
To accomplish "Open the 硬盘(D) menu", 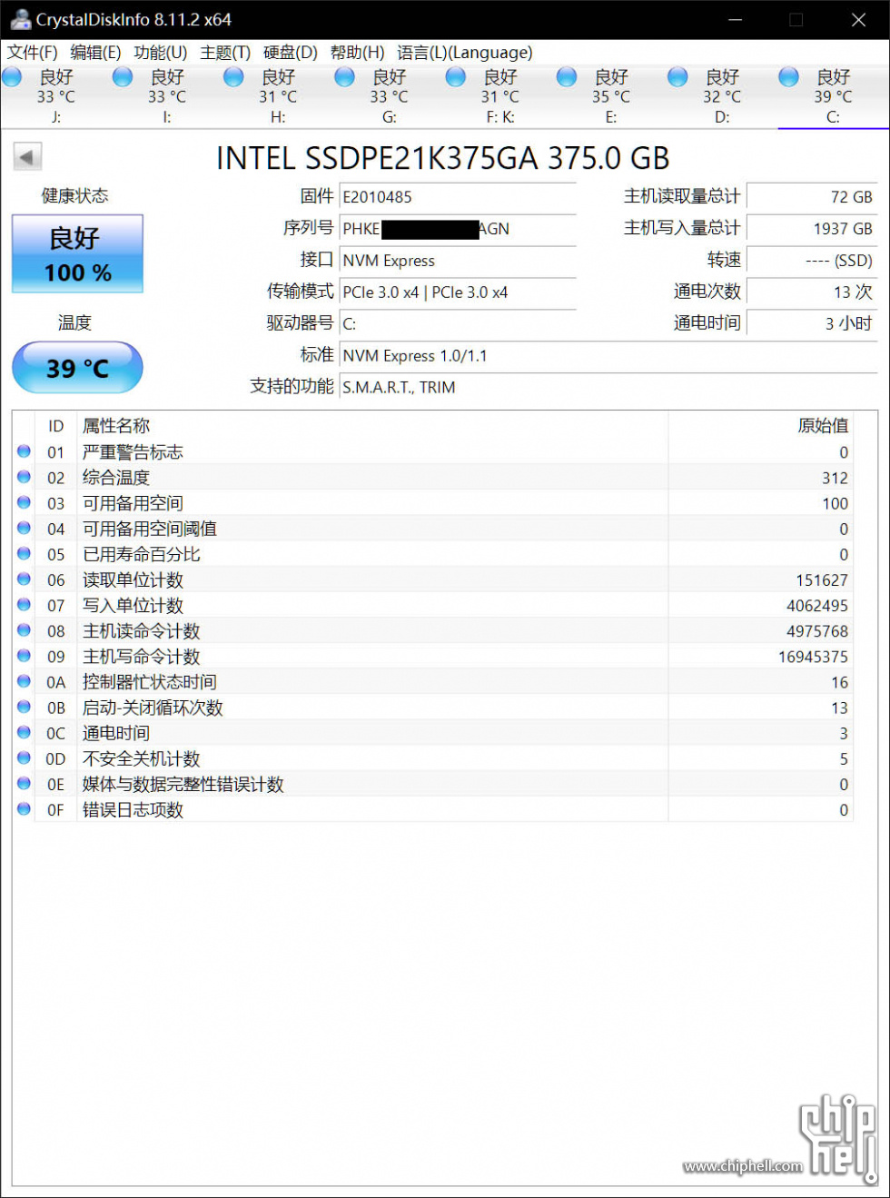I will [291, 53].
